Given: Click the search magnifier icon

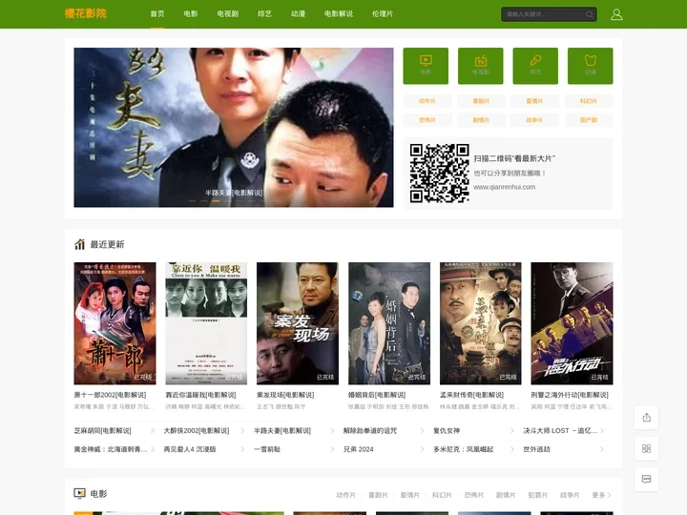Looking at the screenshot, I should [590, 14].
